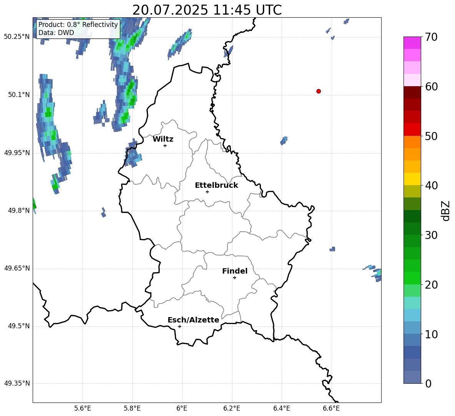455x416 pixels.
Task: Click the Ettelbruck location cross marker
Action: click(207, 192)
